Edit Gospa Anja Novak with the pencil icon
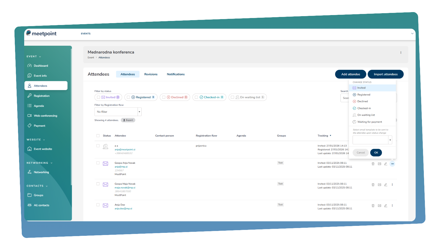 [386, 164]
